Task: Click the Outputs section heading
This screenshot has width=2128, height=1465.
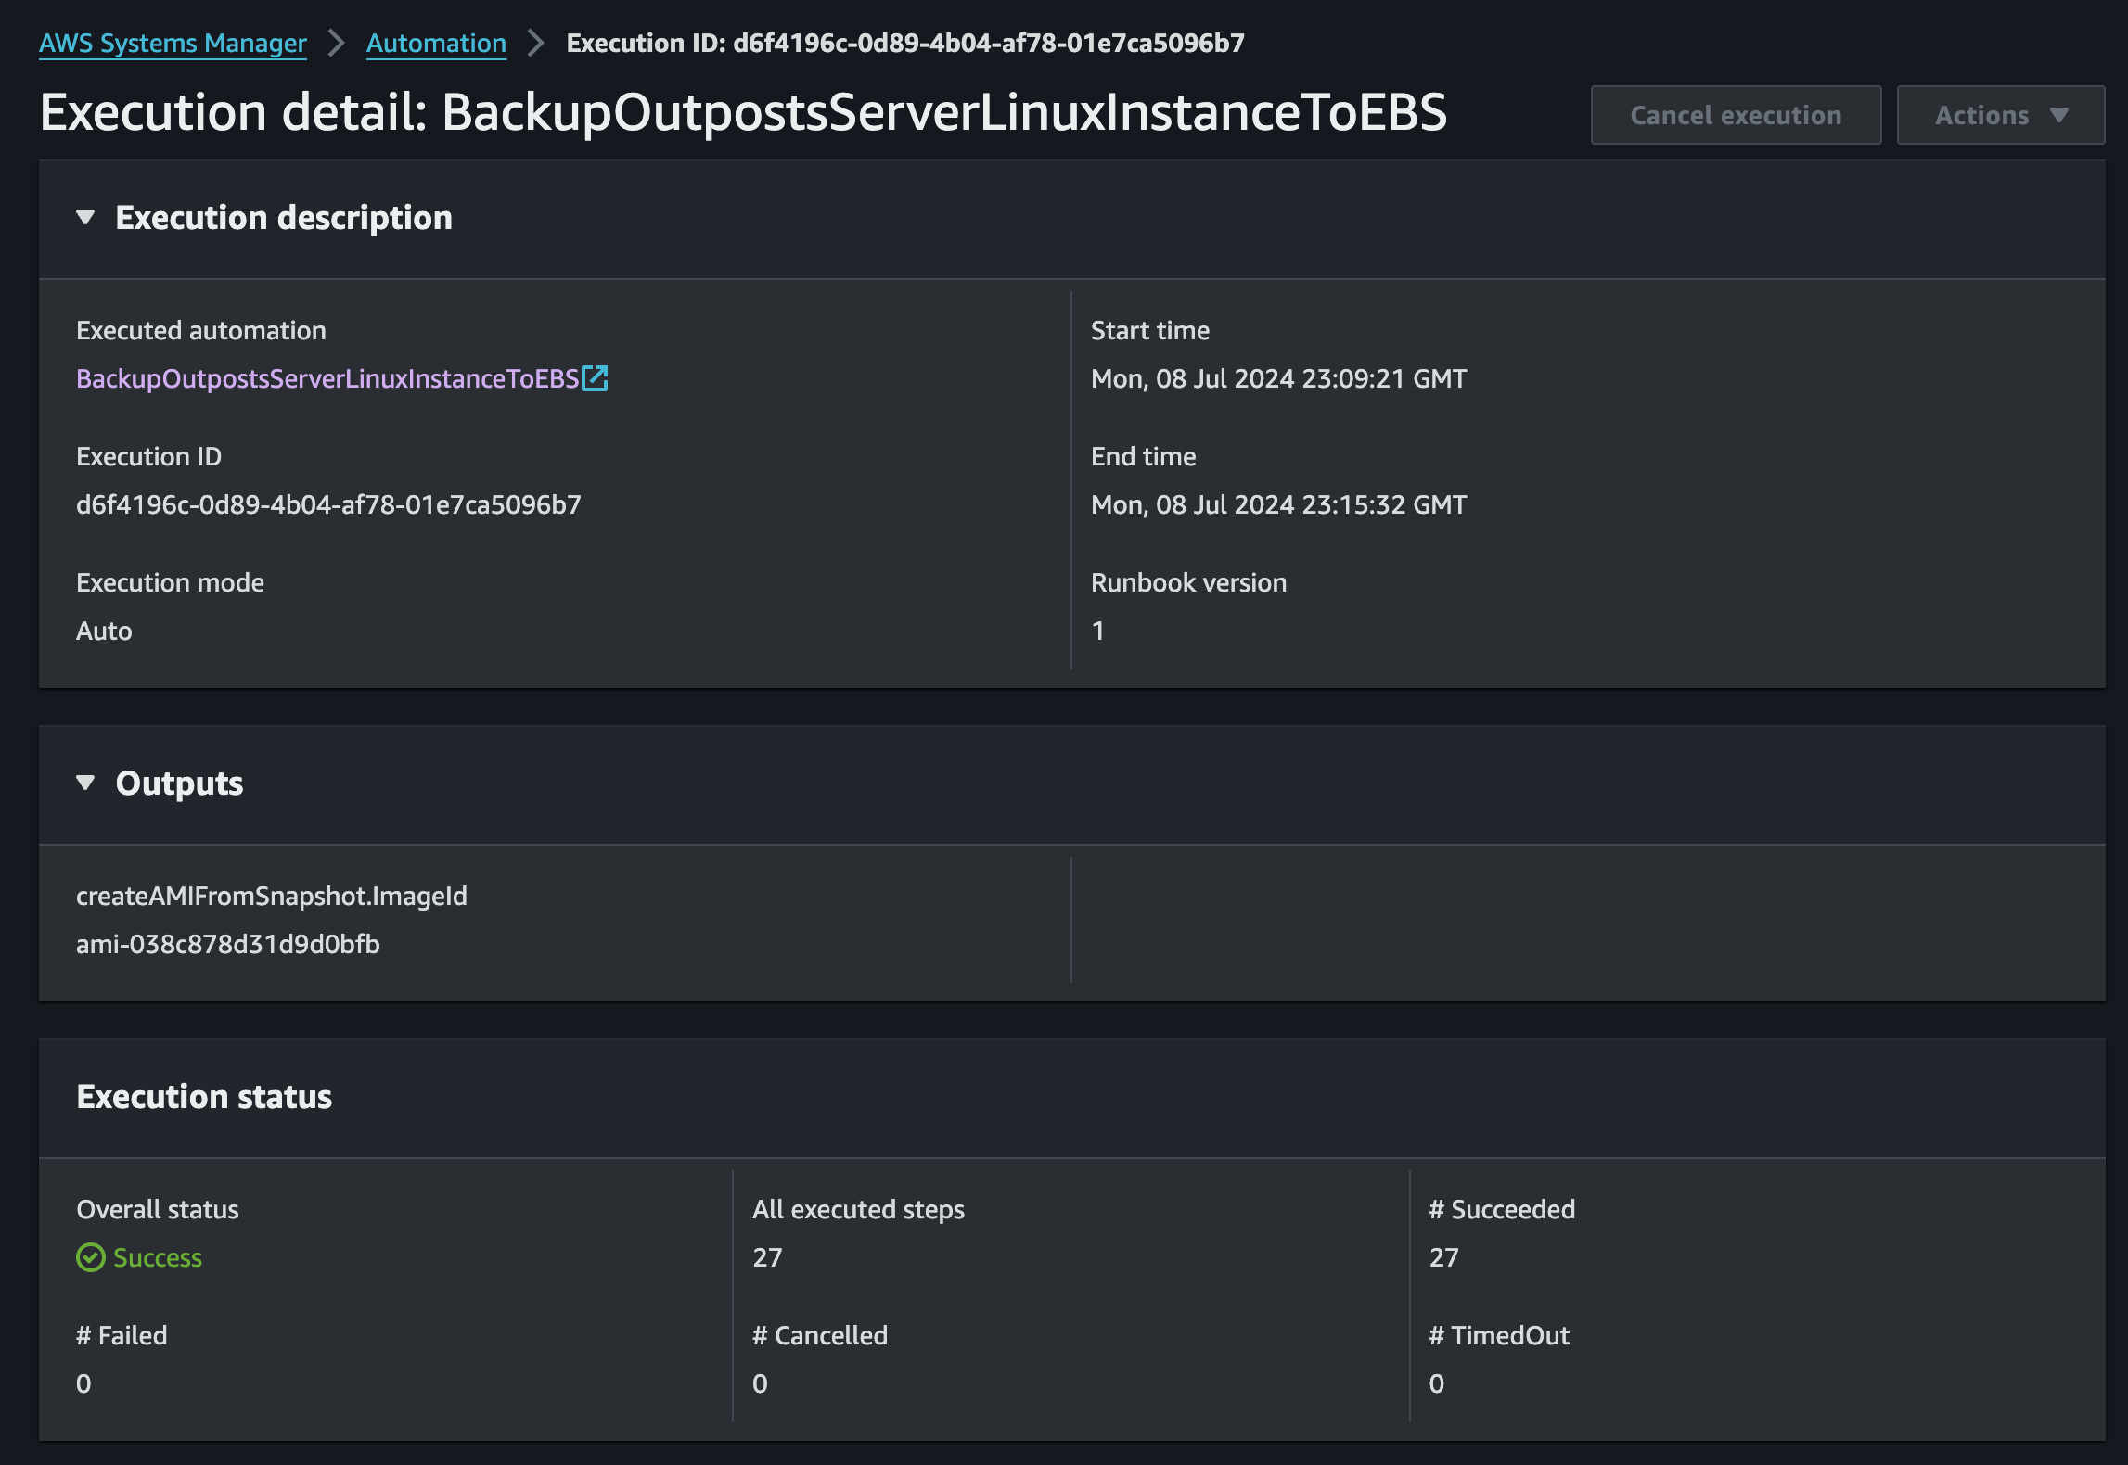Action: click(179, 783)
